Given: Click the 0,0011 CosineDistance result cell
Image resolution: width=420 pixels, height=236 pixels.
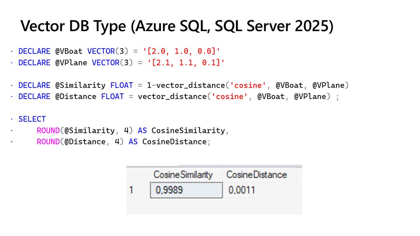Looking at the screenshot, I should pyautogui.click(x=259, y=191).
